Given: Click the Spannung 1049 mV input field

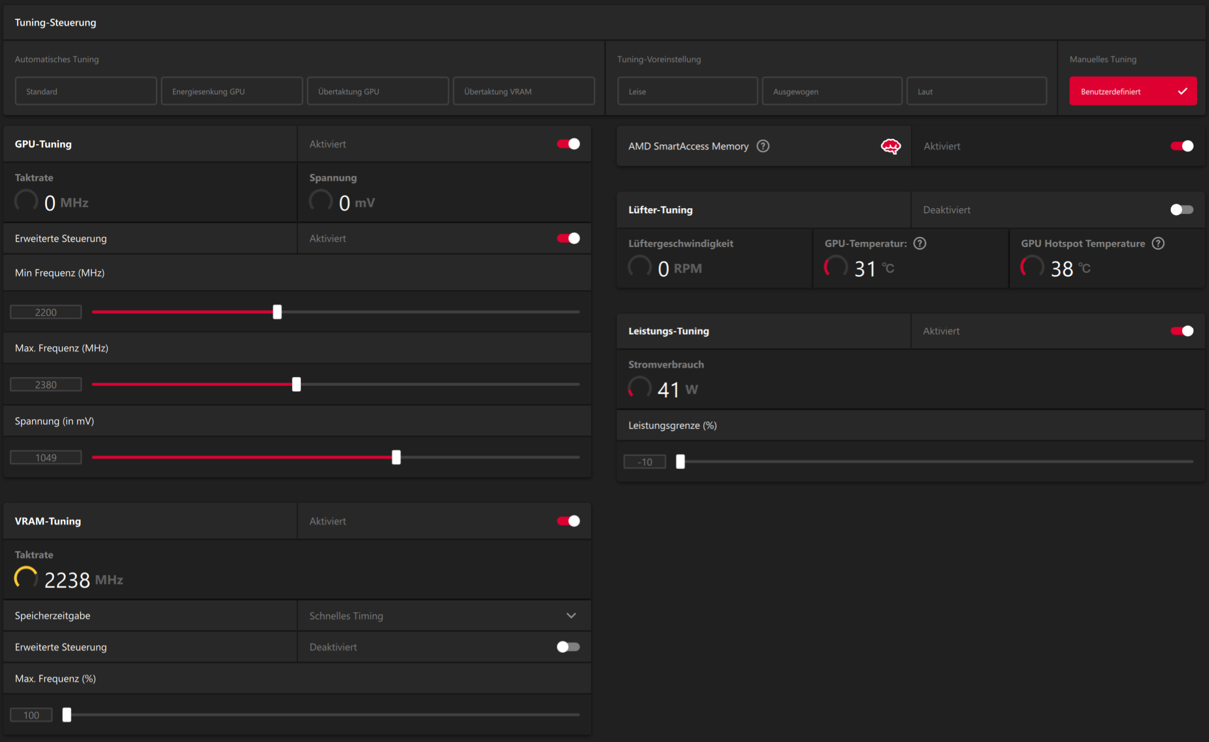Looking at the screenshot, I should point(46,458).
